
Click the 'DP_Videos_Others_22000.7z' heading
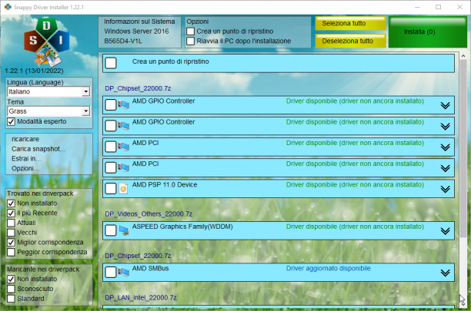point(149,214)
